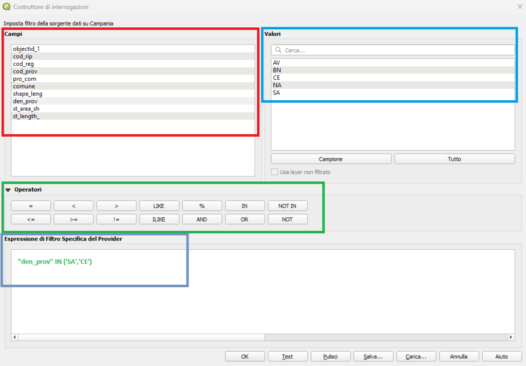Insert the LIKE operator

159,206
